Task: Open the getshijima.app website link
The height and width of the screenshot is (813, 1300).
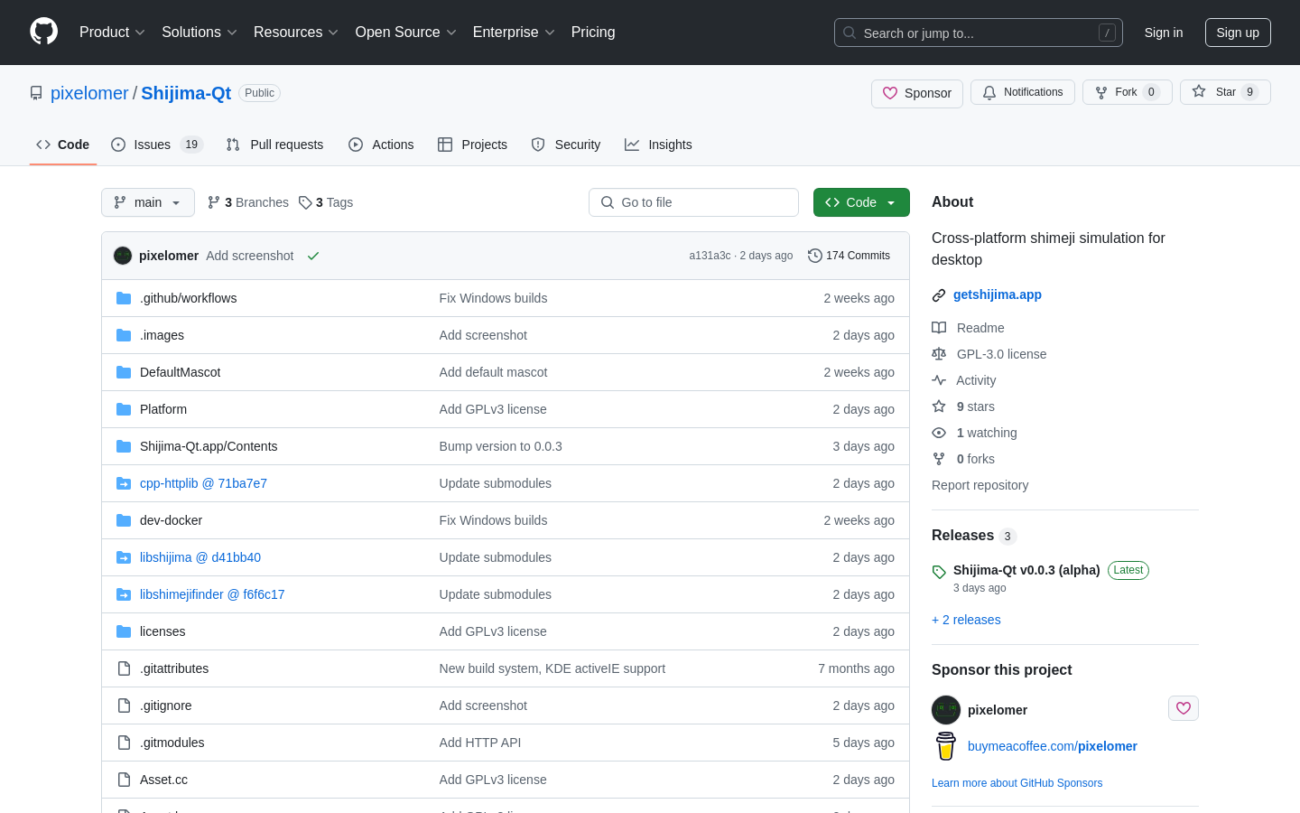Action: click(x=998, y=294)
